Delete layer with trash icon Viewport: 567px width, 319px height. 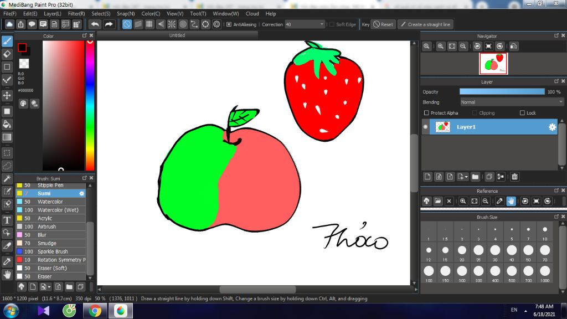coord(514,177)
